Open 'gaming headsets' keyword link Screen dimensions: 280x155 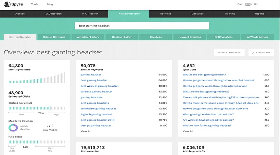coord(92,98)
